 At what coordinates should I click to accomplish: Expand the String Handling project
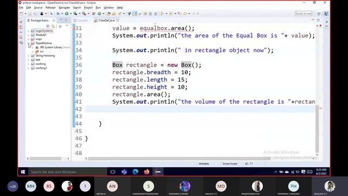click(x=28, y=56)
